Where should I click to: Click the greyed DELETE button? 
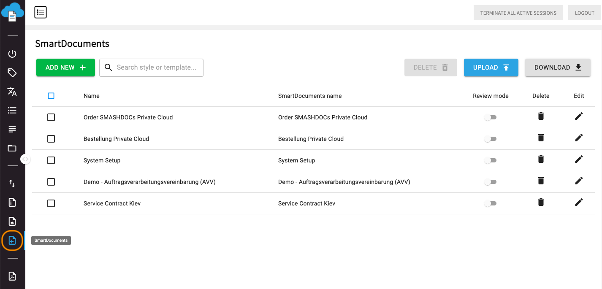[x=431, y=68]
